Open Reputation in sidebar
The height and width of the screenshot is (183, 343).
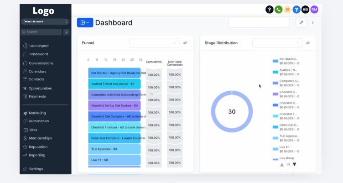(36, 147)
